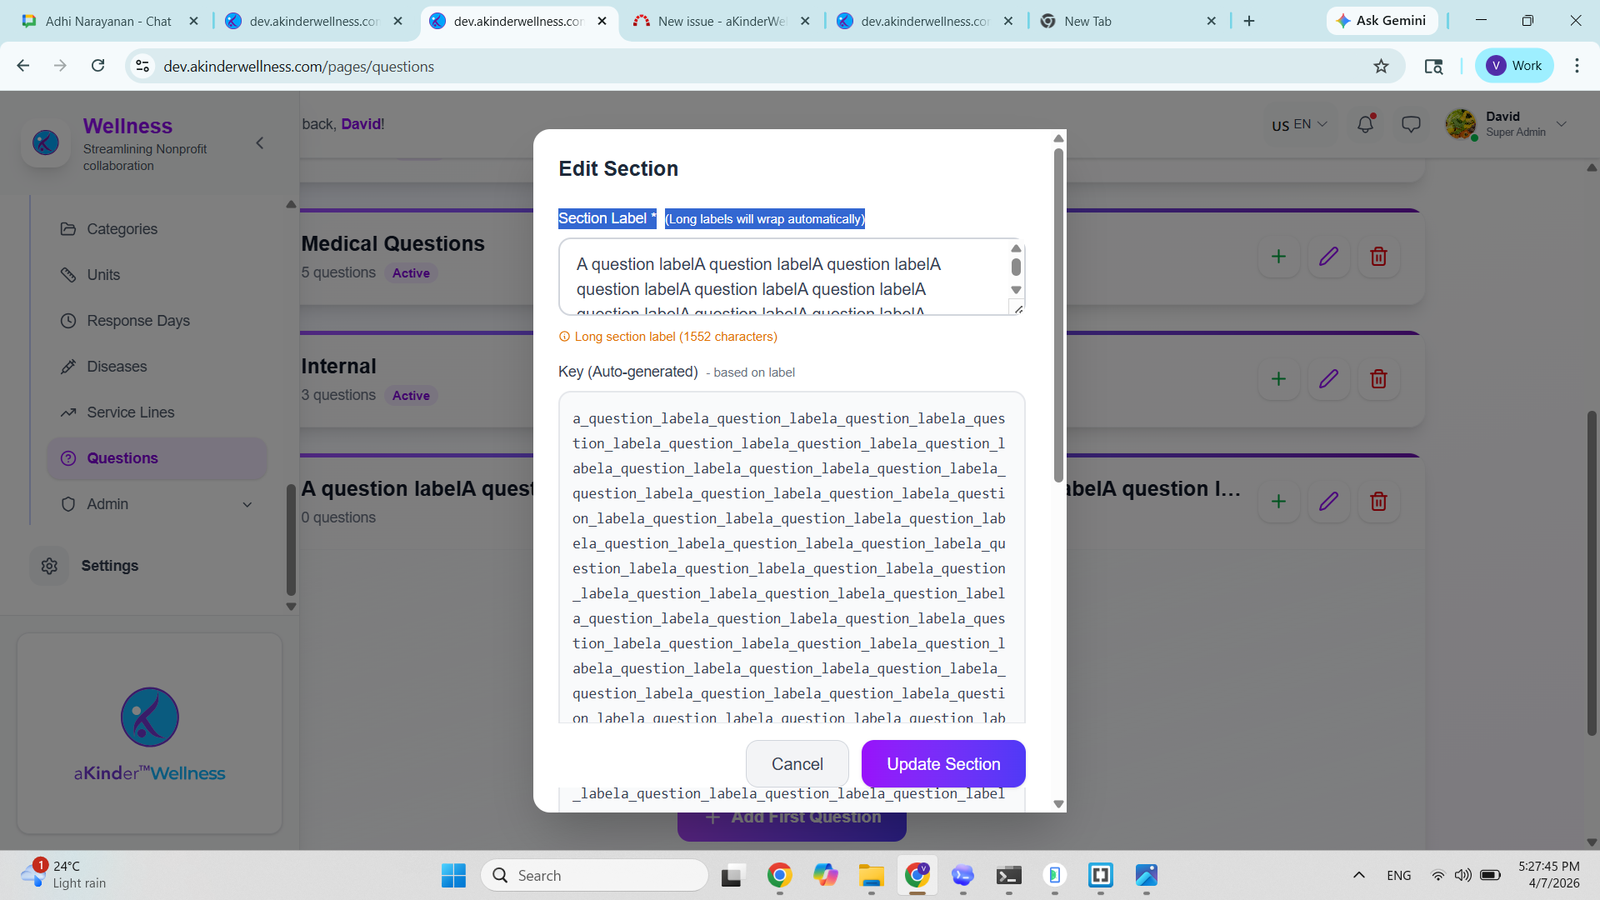This screenshot has height=900, width=1600.
Task: Click the Update Section button
Action: pos(943,764)
